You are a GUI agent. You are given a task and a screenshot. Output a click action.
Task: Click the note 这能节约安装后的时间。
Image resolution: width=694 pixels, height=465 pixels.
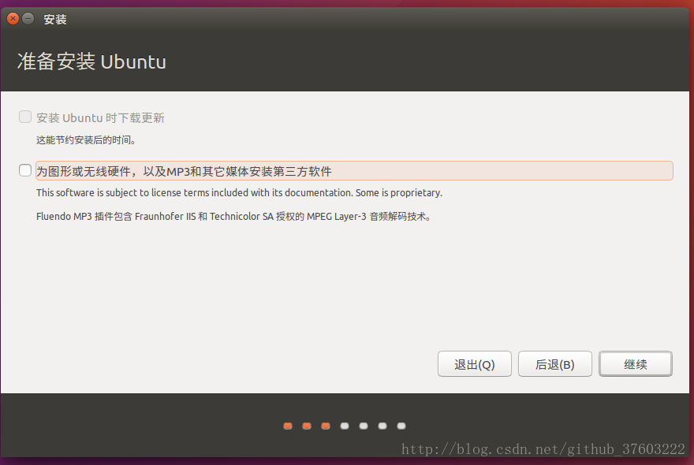point(86,140)
